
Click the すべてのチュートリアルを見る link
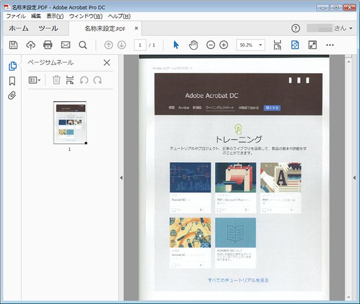pos(238,280)
